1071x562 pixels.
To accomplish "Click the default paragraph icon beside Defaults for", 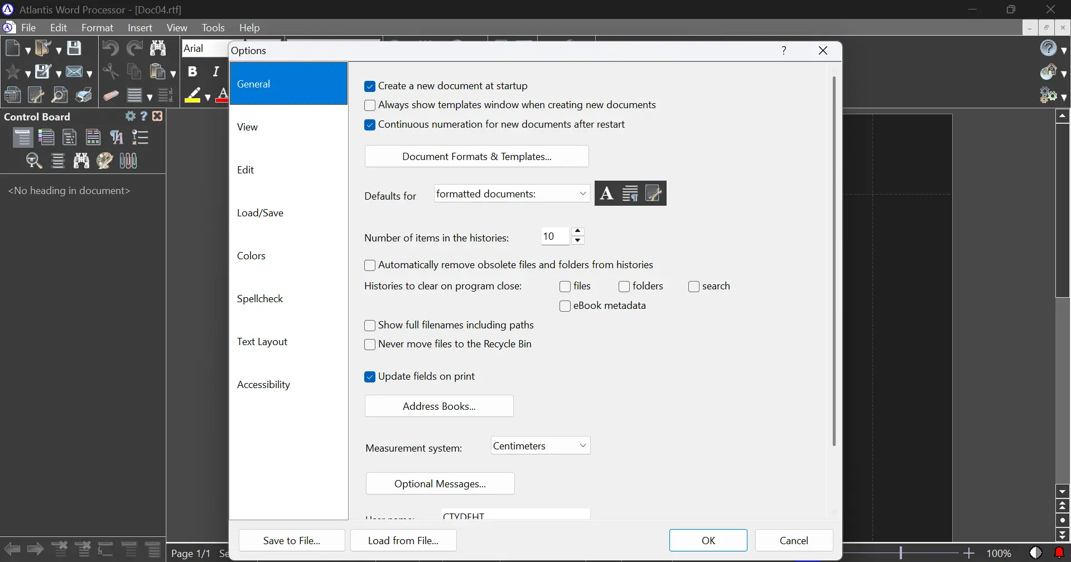I will click(x=630, y=193).
